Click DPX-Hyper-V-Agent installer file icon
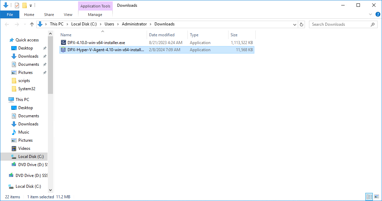 (x=63, y=50)
